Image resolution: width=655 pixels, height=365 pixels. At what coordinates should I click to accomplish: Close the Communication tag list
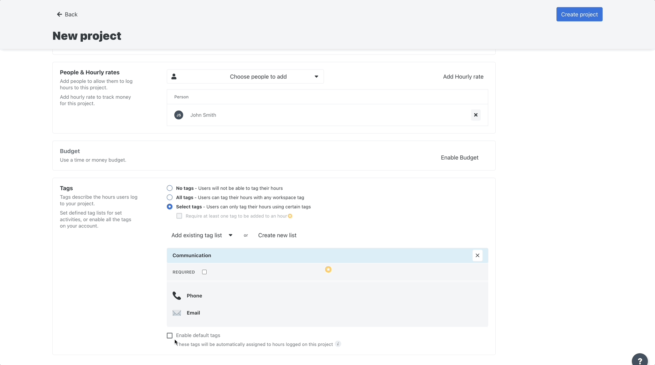pos(478,255)
